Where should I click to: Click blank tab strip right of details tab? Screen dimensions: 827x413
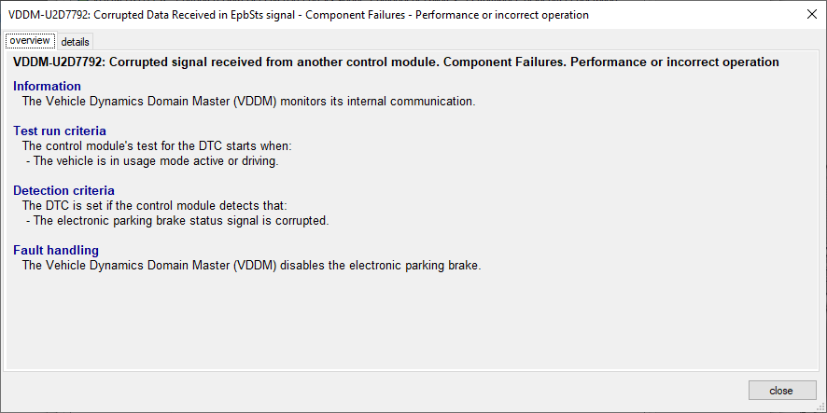[x=454, y=41]
